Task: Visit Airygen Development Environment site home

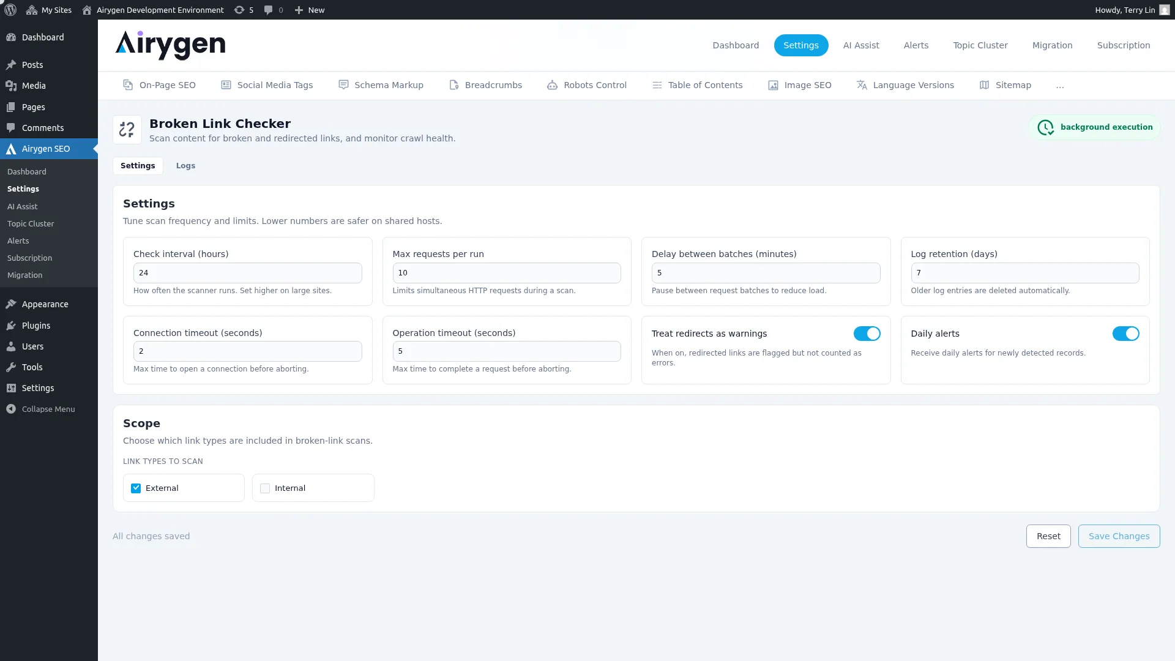Action: click(153, 10)
